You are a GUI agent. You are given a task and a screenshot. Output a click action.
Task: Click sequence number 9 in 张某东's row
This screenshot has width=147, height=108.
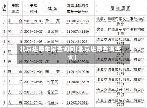click(x=4, y=102)
